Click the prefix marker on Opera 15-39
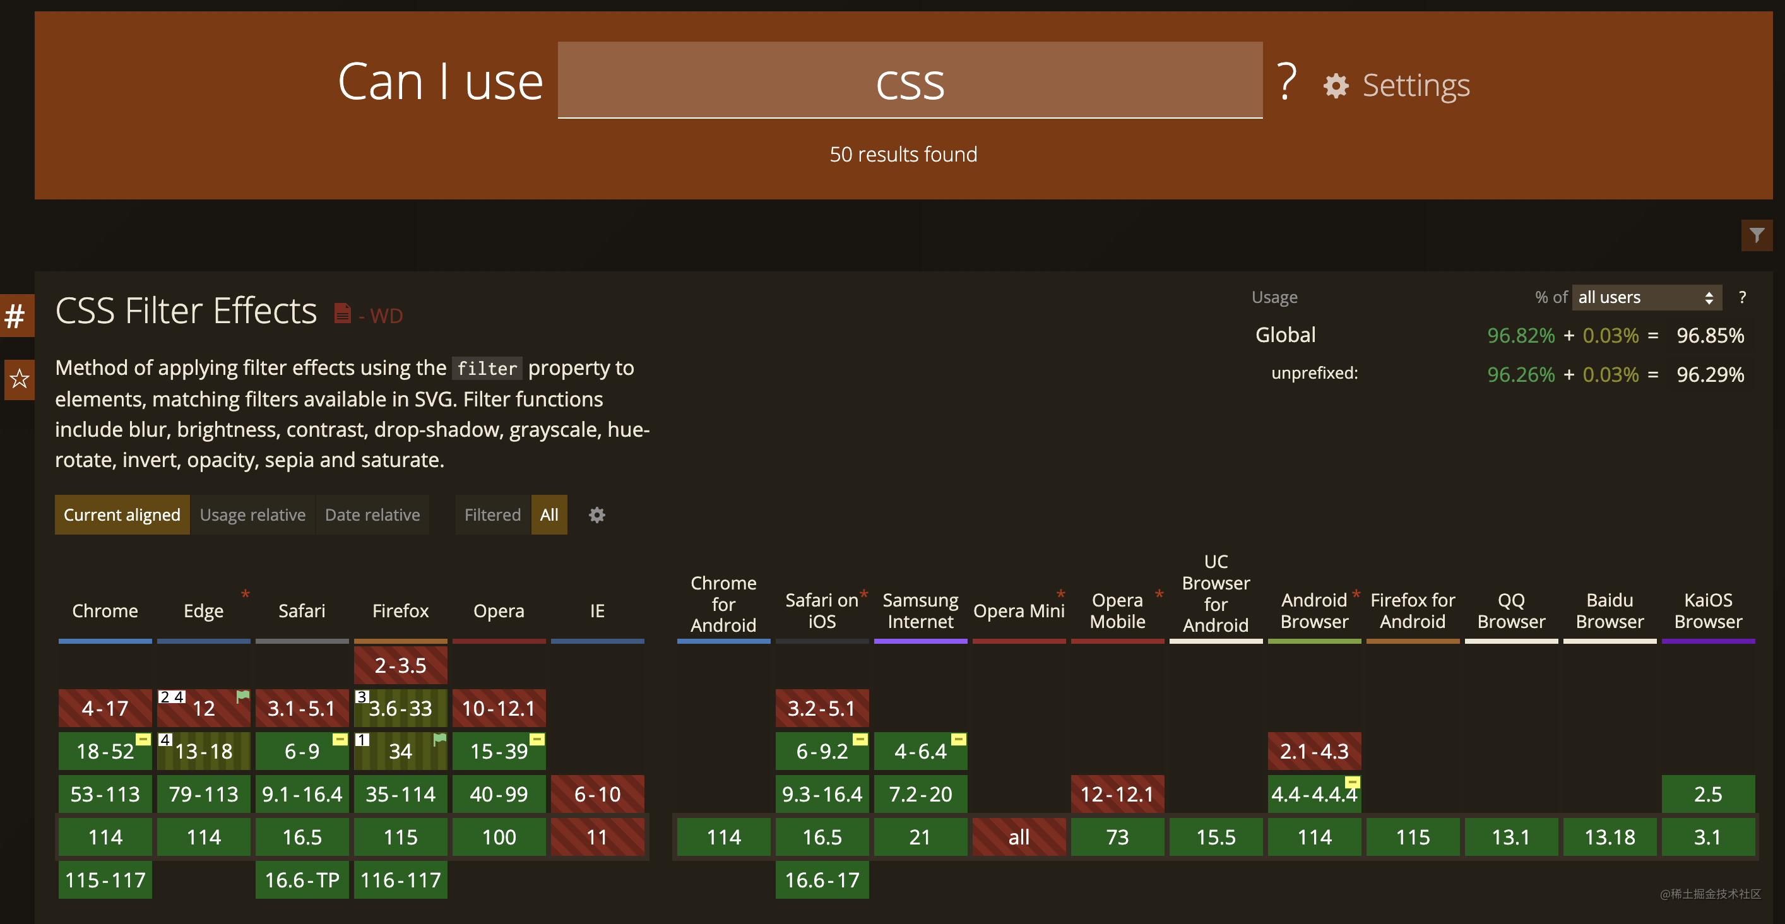The height and width of the screenshot is (924, 1785). [x=537, y=739]
